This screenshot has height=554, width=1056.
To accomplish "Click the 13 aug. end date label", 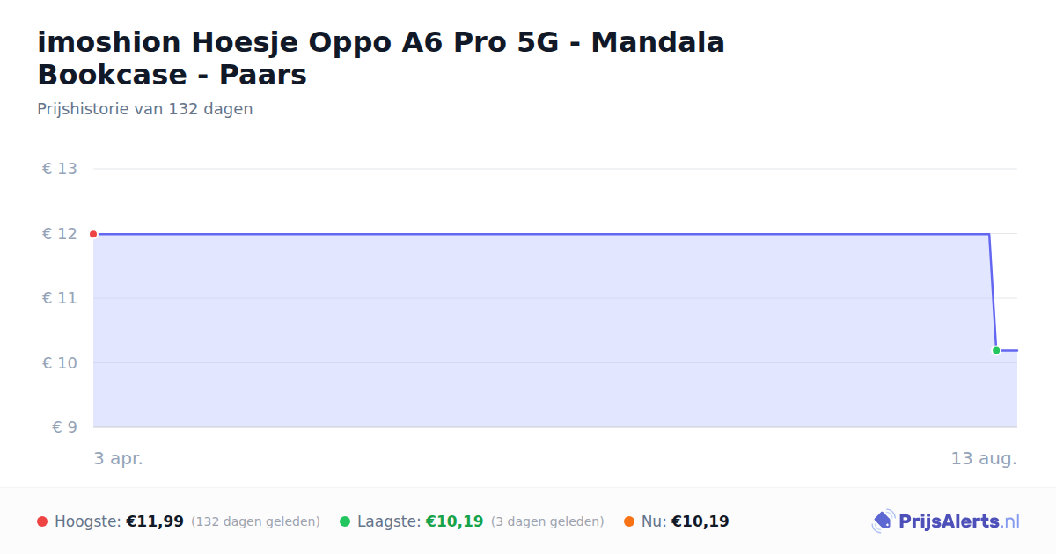I will pos(984,458).
